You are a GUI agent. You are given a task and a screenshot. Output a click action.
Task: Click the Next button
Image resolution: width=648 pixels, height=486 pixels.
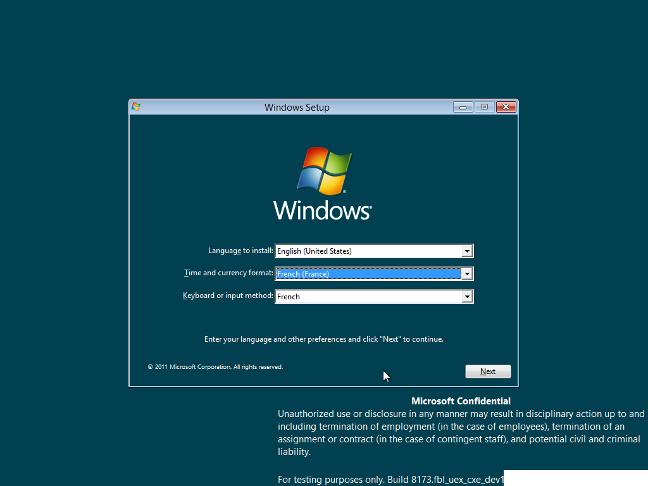pos(488,371)
